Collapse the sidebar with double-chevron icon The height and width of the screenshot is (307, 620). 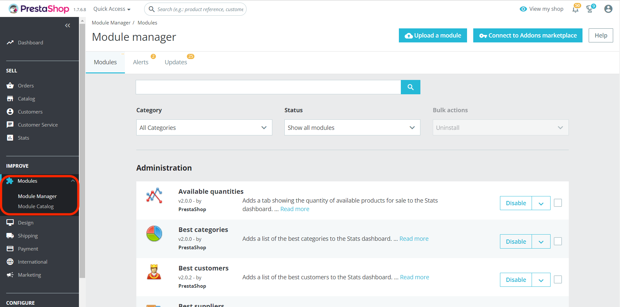tap(68, 25)
